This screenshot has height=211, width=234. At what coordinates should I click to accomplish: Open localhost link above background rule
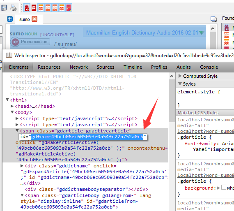206,175
